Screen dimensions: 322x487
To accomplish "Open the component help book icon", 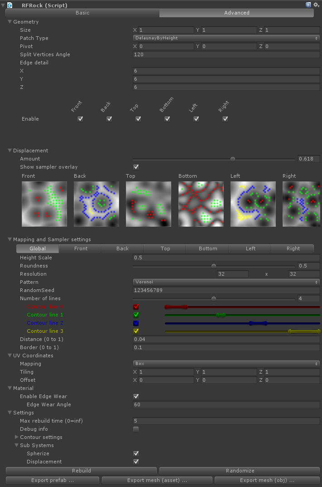I will [308, 5].
